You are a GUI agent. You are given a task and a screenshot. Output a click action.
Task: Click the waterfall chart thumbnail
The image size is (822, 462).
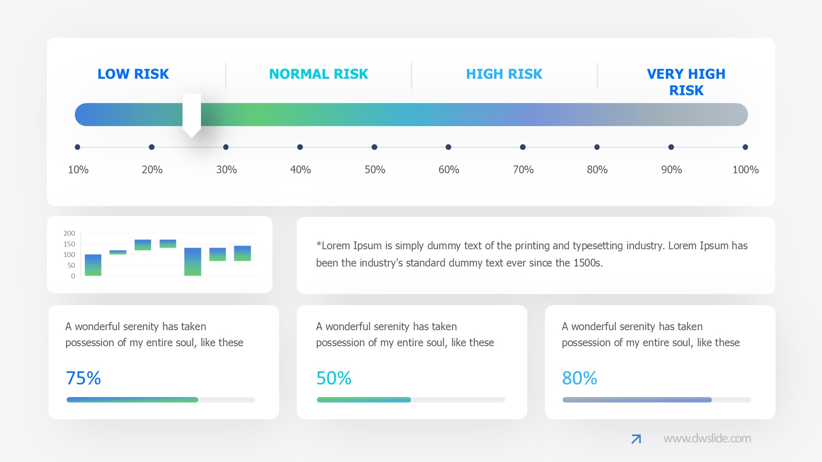(x=159, y=255)
